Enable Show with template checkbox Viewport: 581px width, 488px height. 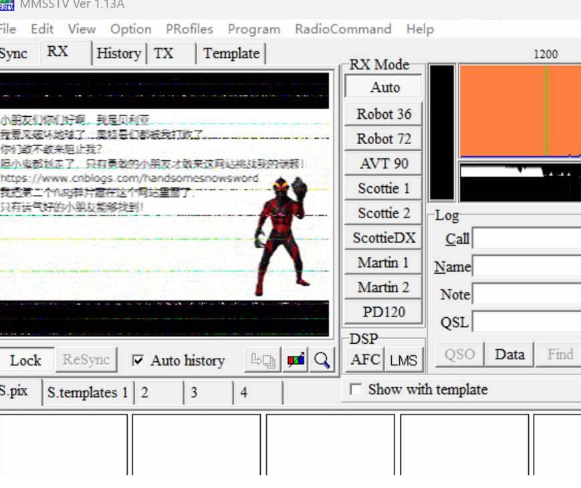pyautogui.click(x=356, y=389)
